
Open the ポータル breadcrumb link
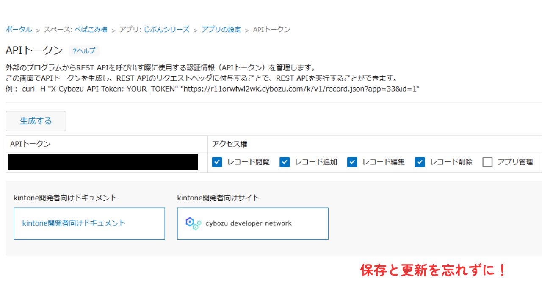point(19,30)
